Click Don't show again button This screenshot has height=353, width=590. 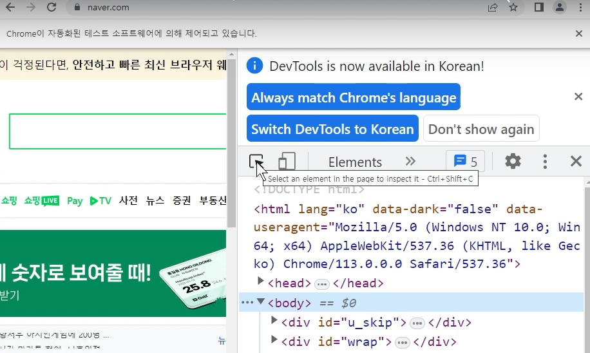(x=481, y=128)
